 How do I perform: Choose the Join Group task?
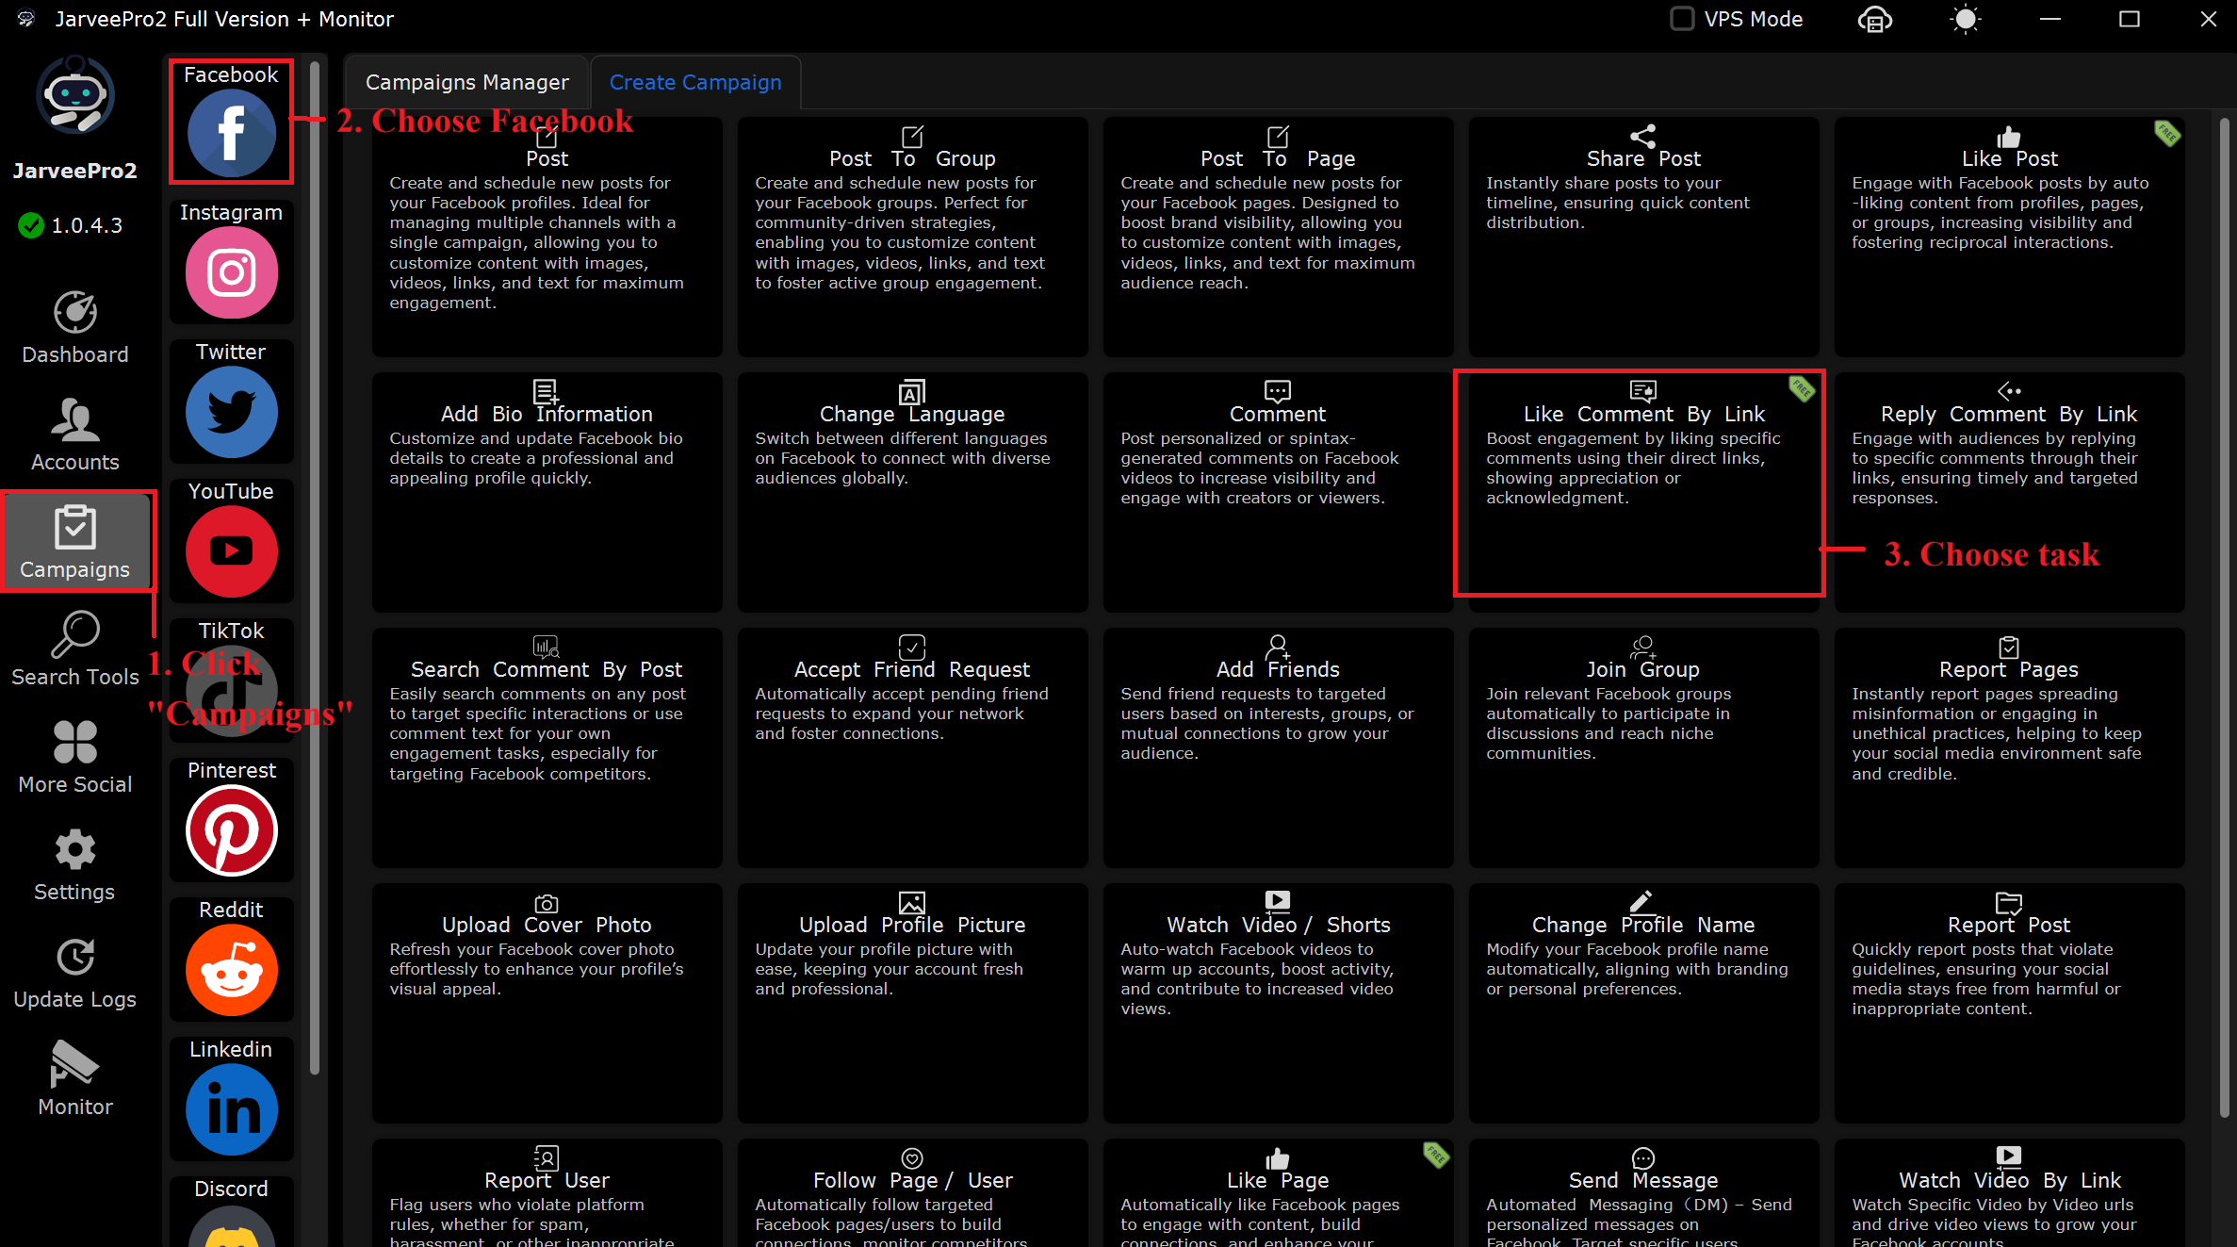click(x=1643, y=747)
